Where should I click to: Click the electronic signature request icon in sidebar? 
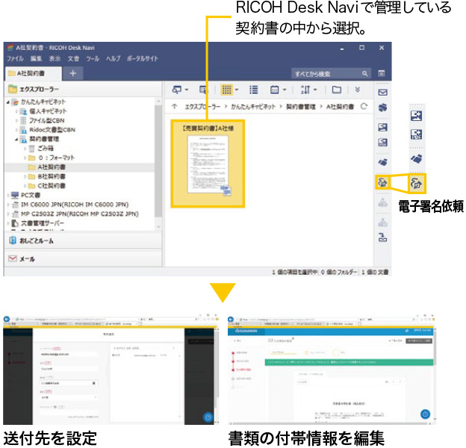click(382, 181)
